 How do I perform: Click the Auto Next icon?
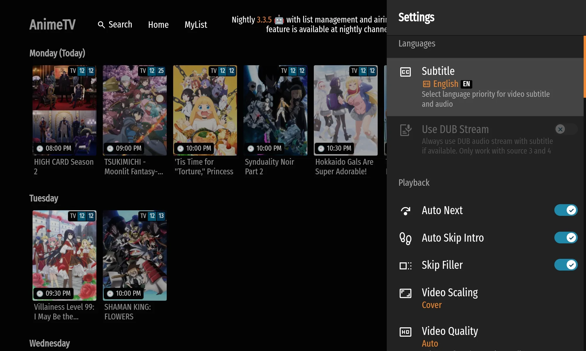tap(406, 211)
